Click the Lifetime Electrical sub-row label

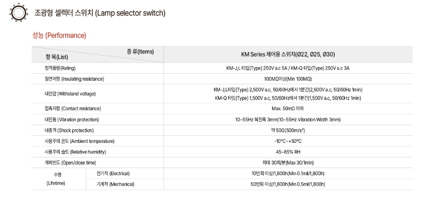tap(113, 173)
